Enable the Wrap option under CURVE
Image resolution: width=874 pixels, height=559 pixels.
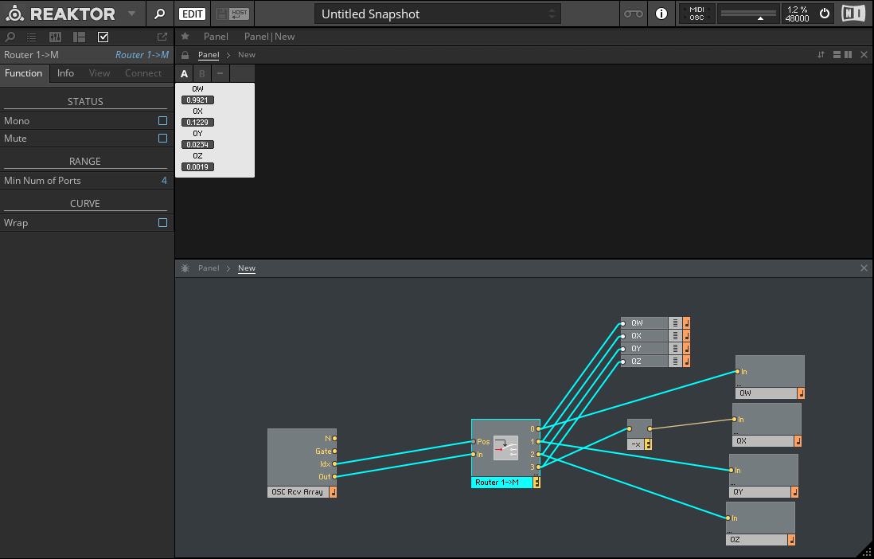[x=162, y=222]
